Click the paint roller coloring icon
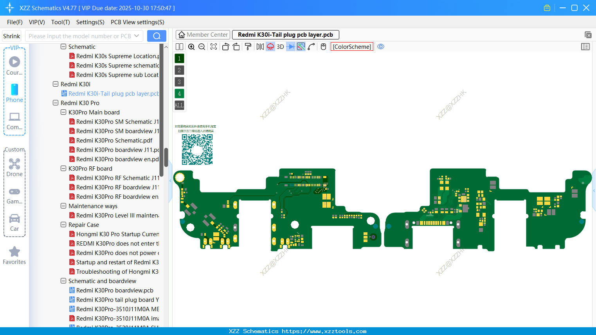The width and height of the screenshot is (596, 335). point(248,46)
